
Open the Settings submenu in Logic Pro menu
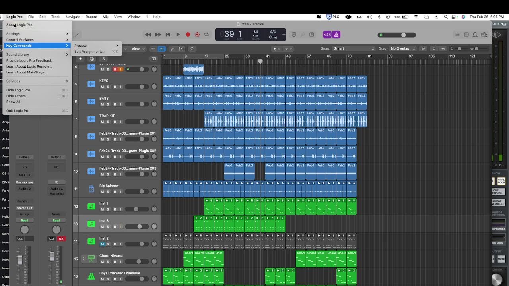tap(37, 34)
